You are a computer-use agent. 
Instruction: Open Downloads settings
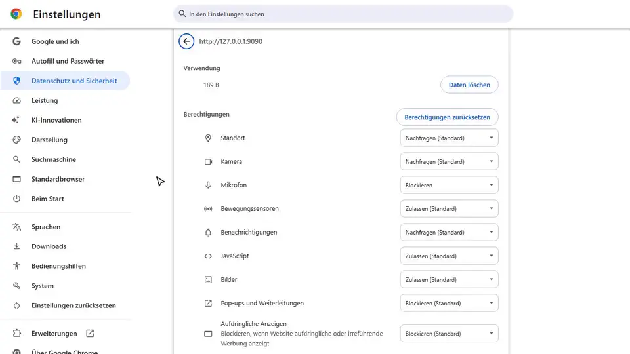pos(65,246)
